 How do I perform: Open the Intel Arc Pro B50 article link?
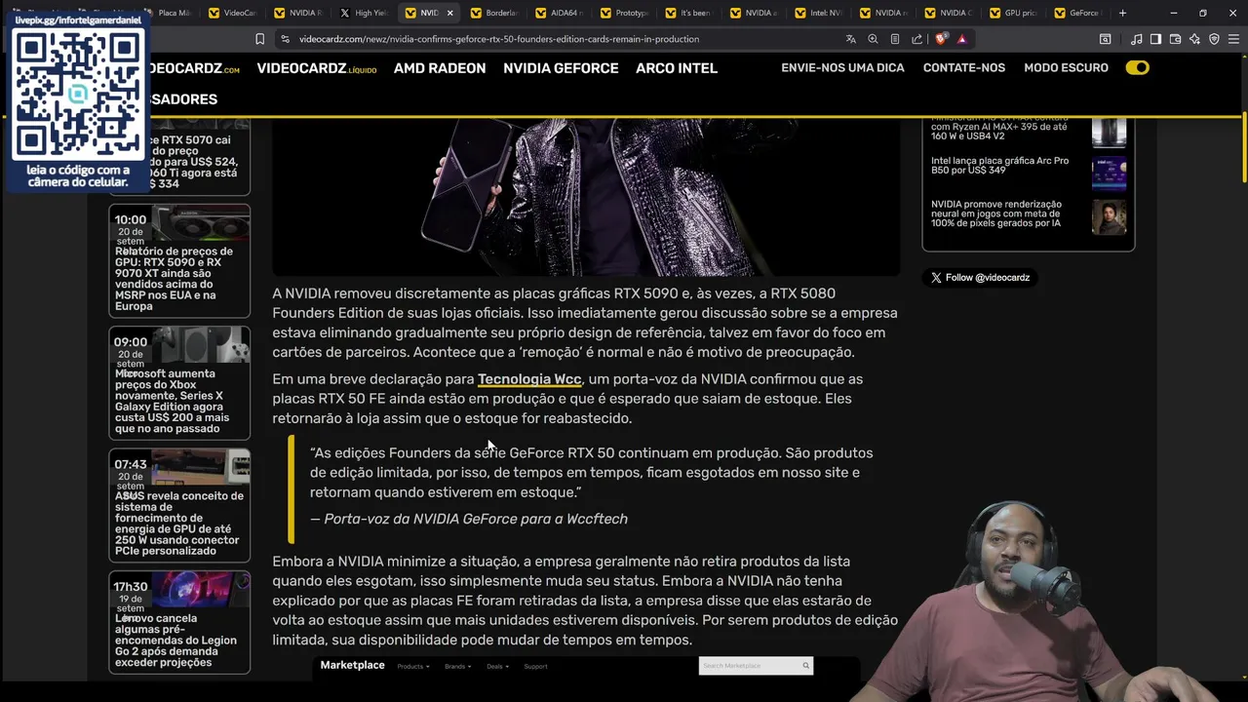point(999,166)
